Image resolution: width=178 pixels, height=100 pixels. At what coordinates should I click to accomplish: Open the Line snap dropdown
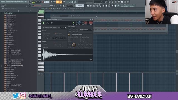pyautogui.click(x=70, y=6)
